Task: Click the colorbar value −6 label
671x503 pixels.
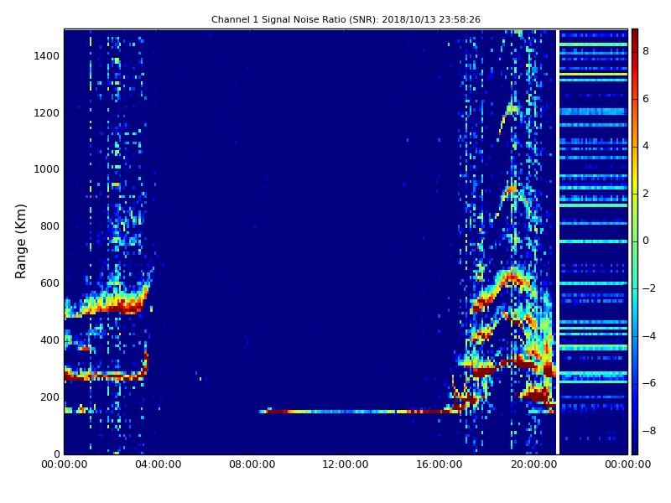Action: click(649, 383)
